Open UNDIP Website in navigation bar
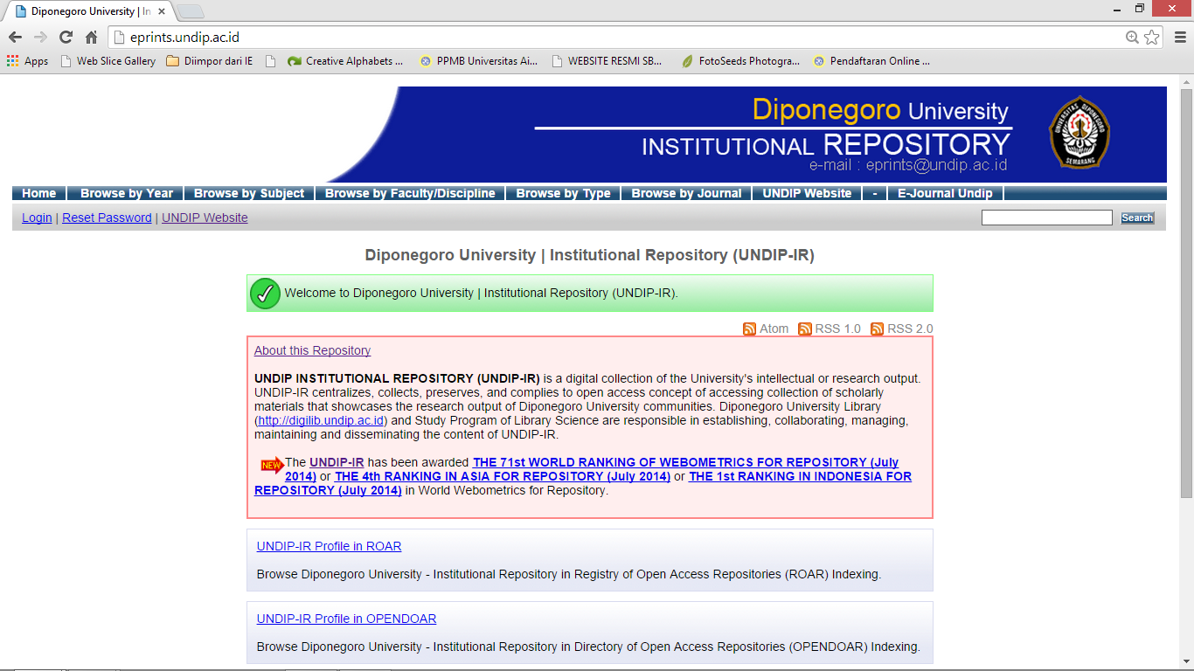The width and height of the screenshot is (1194, 671). pyautogui.click(x=807, y=193)
